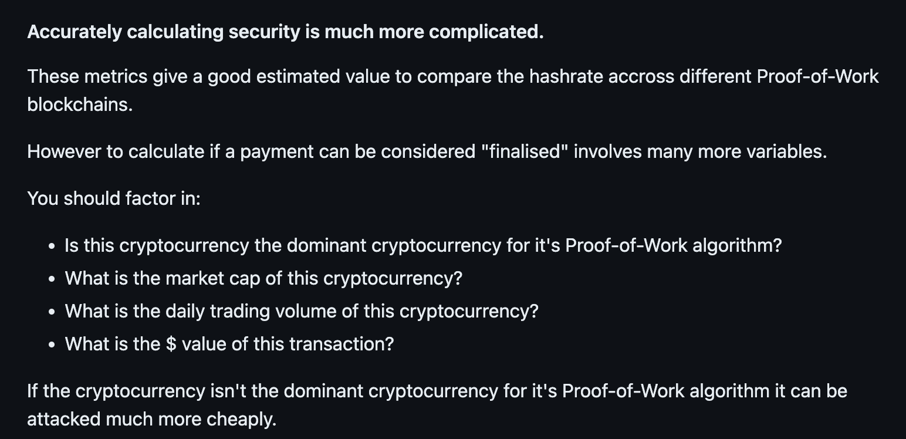Screen dimensions: 906x439
Task: Click the bullet about daily trading volume
Action: click(x=301, y=311)
